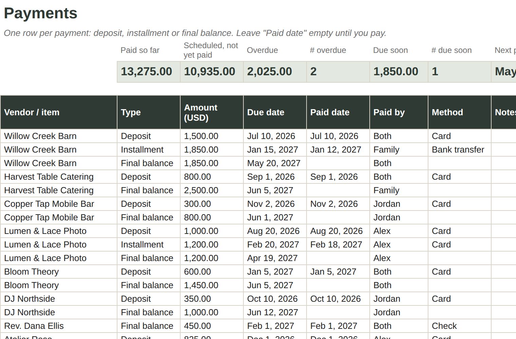Select the 'Method' column header

(x=460, y=112)
